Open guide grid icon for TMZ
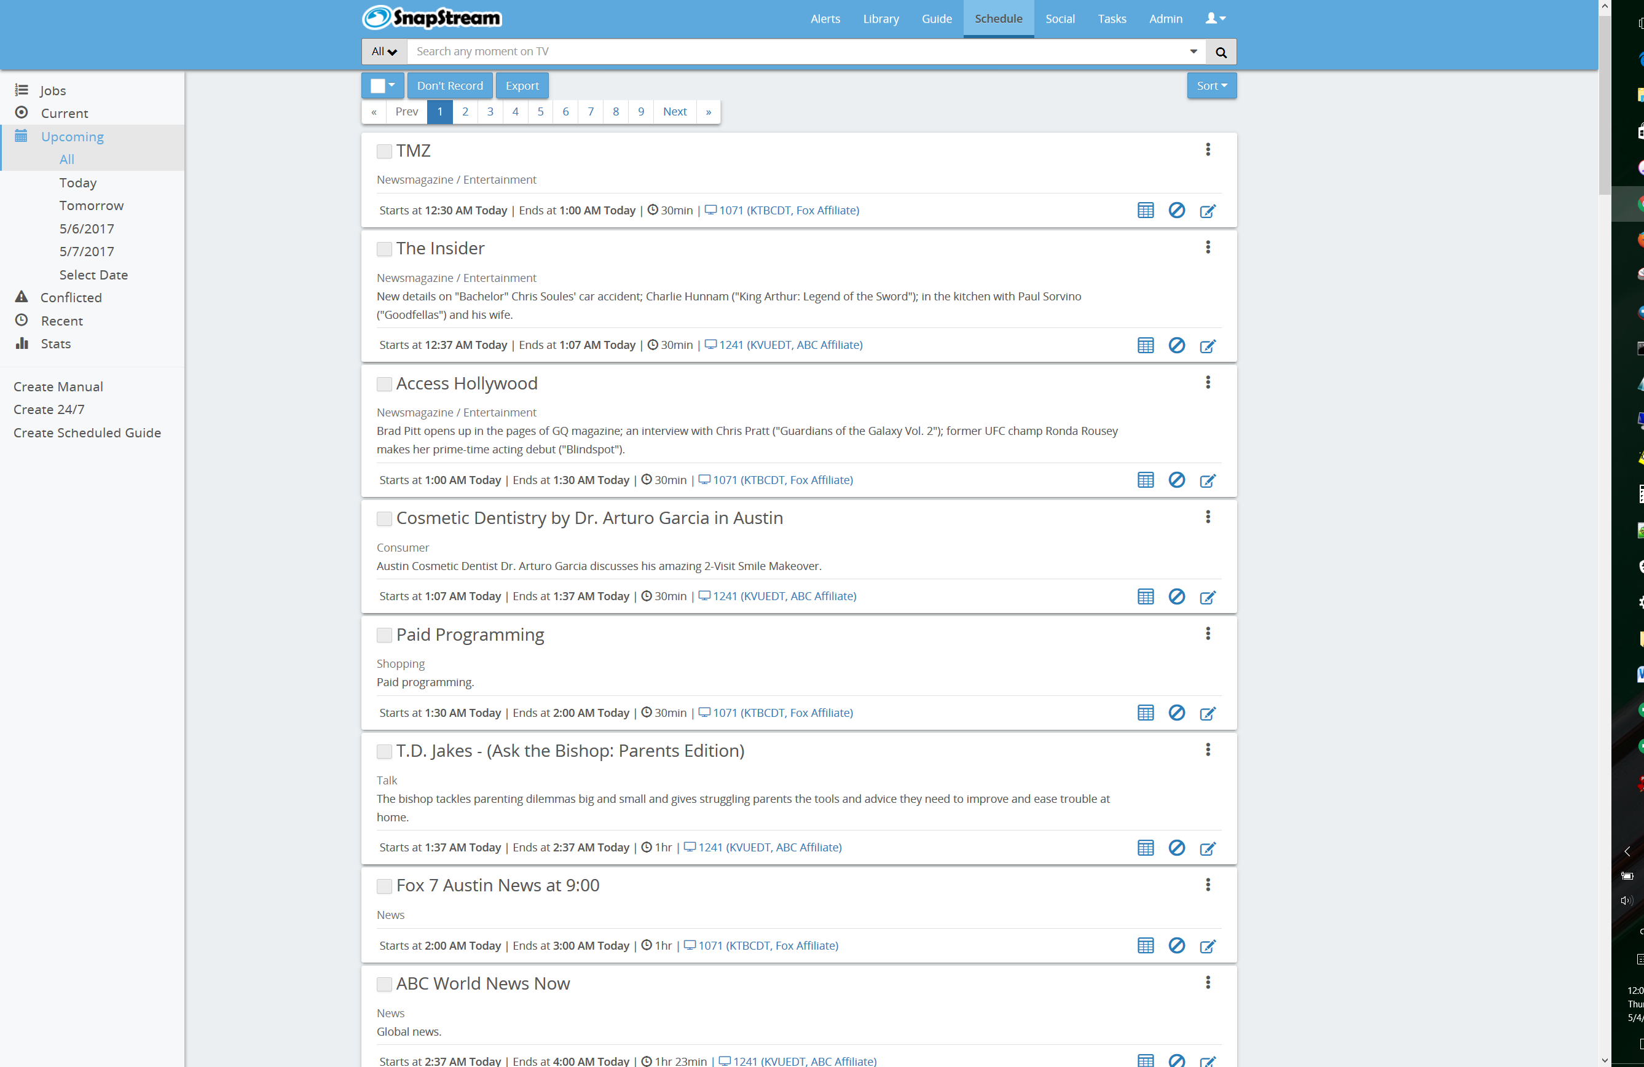Screen dimensions: 1644x1067 1146,211
